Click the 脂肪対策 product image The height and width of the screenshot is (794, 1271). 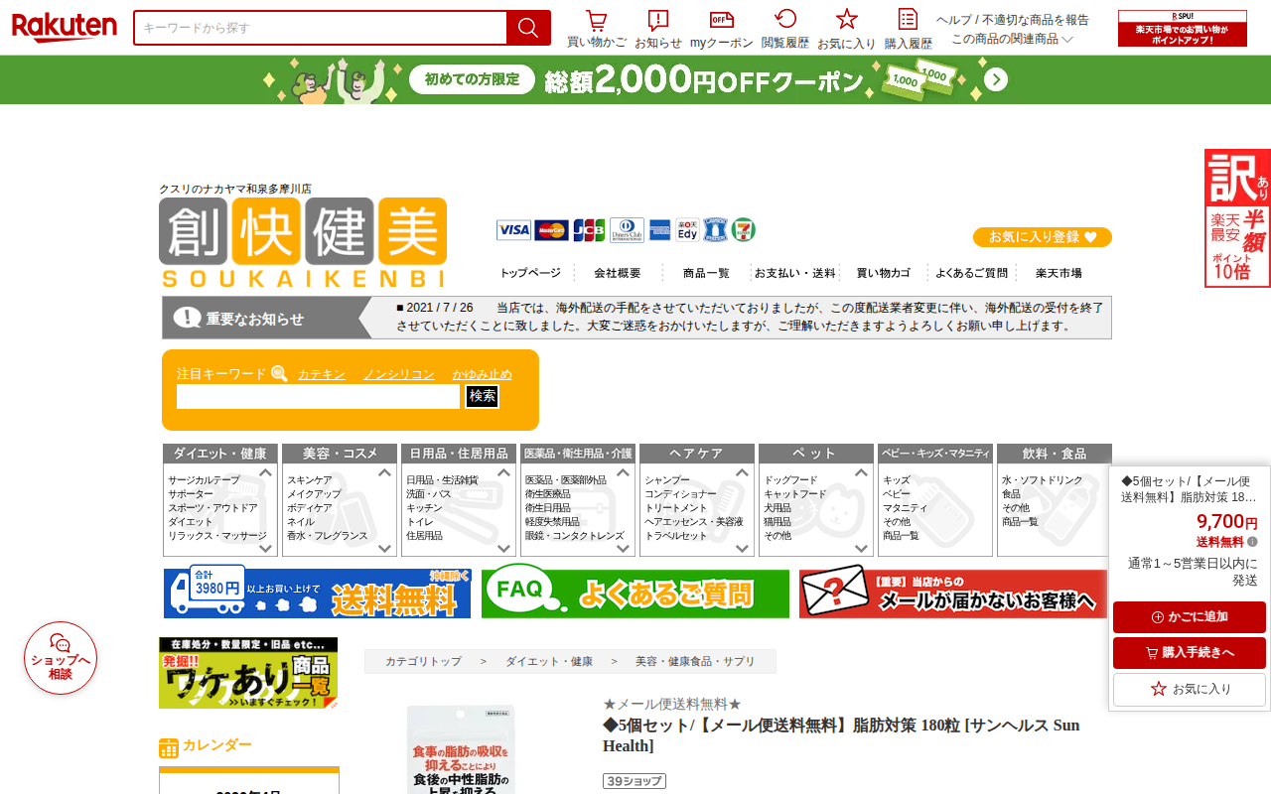tap(461, 749)
